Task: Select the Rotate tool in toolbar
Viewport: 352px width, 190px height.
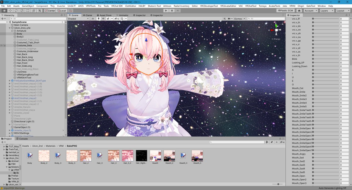Action: (16, 11)
